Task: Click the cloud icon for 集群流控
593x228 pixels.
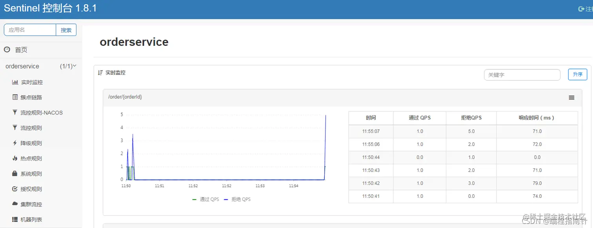Action: pos(15,204)
